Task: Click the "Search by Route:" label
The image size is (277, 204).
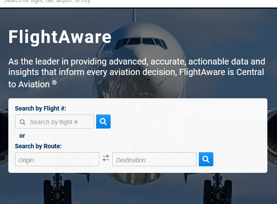Action: point(38,146)
